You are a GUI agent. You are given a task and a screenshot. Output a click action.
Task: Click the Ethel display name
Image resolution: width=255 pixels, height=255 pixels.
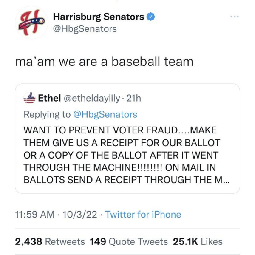49,98
